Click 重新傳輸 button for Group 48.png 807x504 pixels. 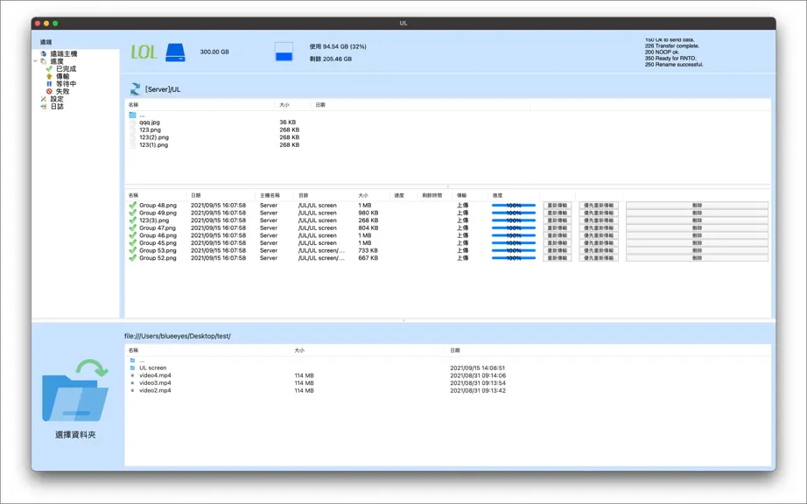click(x=557, y=206)
